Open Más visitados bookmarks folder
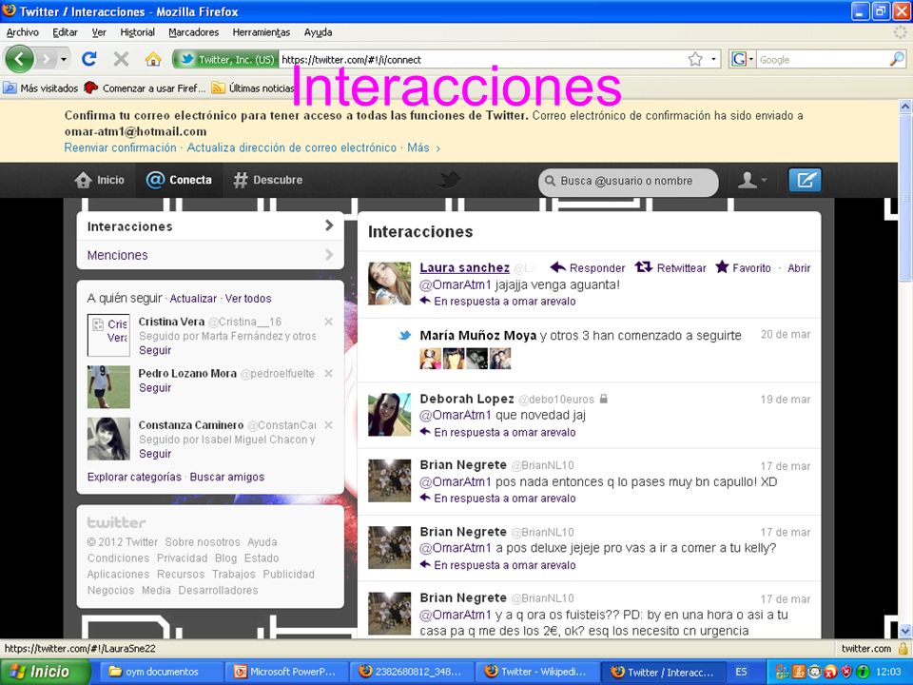Screen dimensions: 913x685 (41, 88)
